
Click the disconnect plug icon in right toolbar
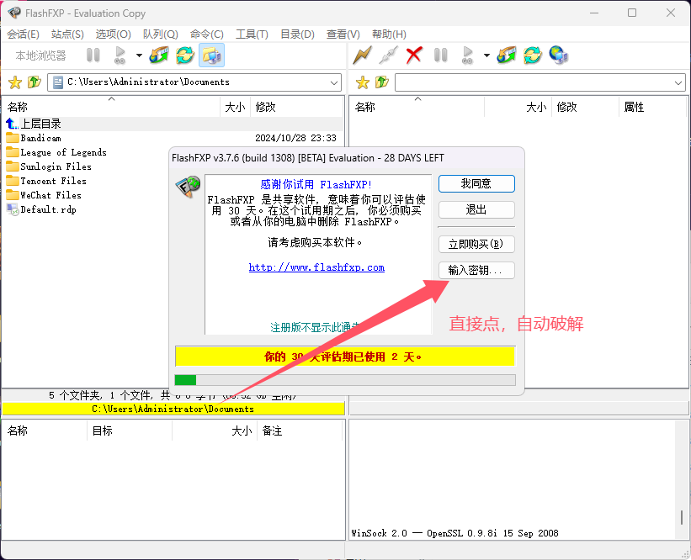tap(387, 55)
